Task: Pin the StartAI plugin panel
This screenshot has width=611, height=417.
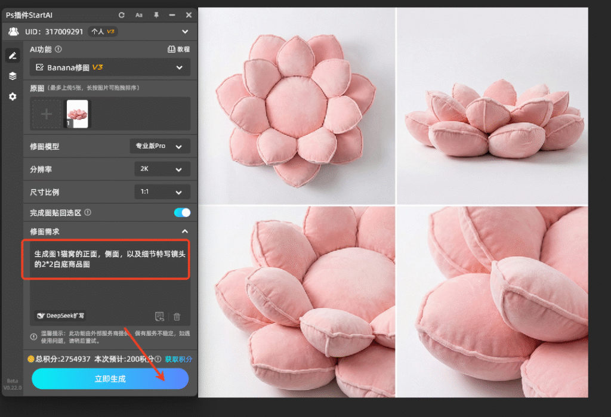Action: (x=156, y=15)
